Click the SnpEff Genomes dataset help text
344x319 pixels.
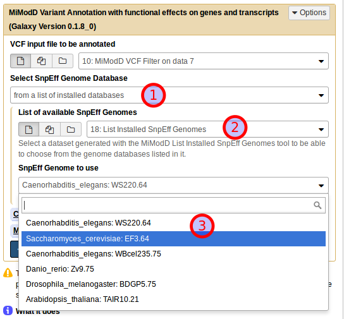coord(172,148)
